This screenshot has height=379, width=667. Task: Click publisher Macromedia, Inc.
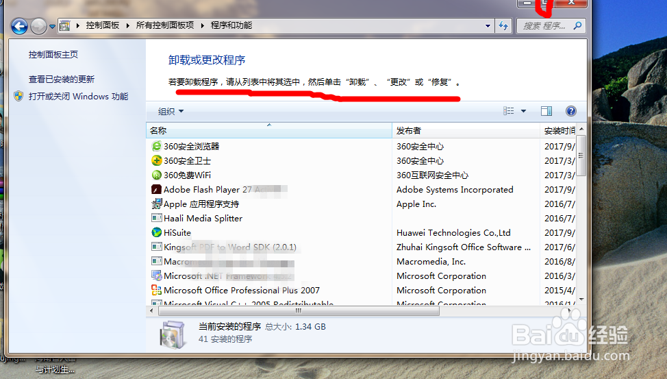(431, 262)
